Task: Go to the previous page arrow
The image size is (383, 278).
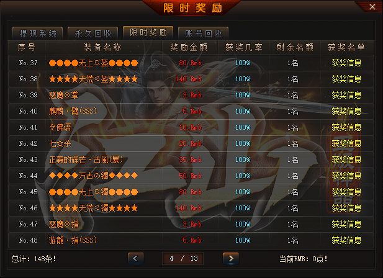Action: (x=135, y=259)
